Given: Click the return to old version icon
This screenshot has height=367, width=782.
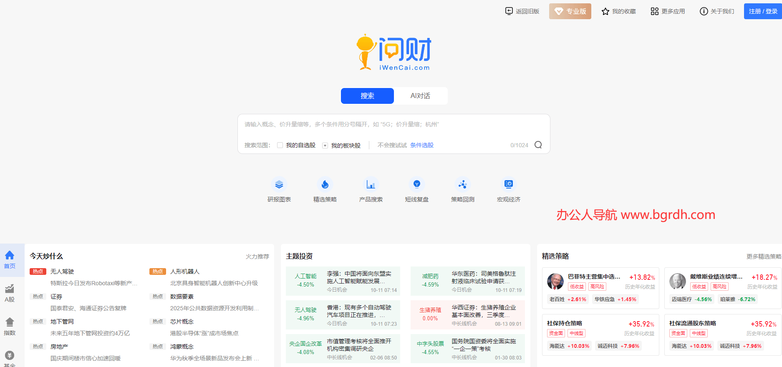Looking at the screenshot, I should tap(509, 11).
